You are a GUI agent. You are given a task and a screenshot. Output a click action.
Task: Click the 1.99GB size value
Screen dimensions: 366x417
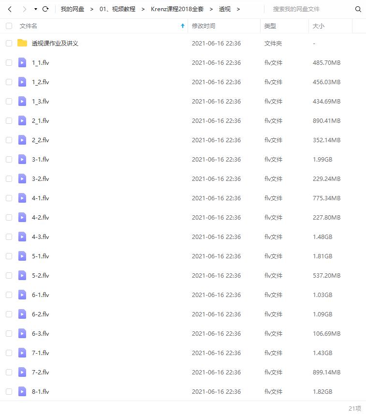click(x=322, y=160)
